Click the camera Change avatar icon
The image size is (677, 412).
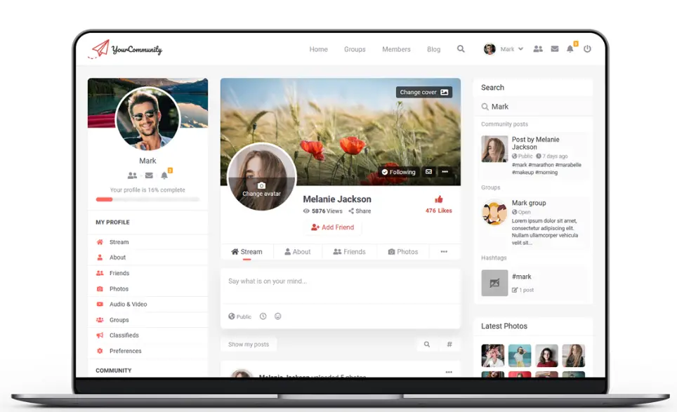(262, 185)
